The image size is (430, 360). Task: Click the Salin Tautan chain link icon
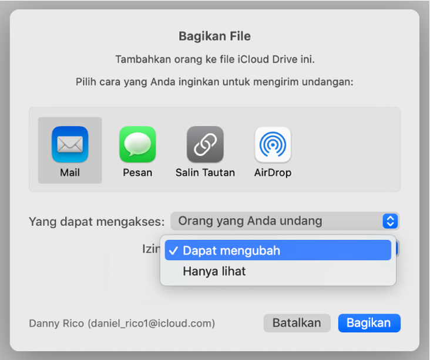[x=205, y=144]
